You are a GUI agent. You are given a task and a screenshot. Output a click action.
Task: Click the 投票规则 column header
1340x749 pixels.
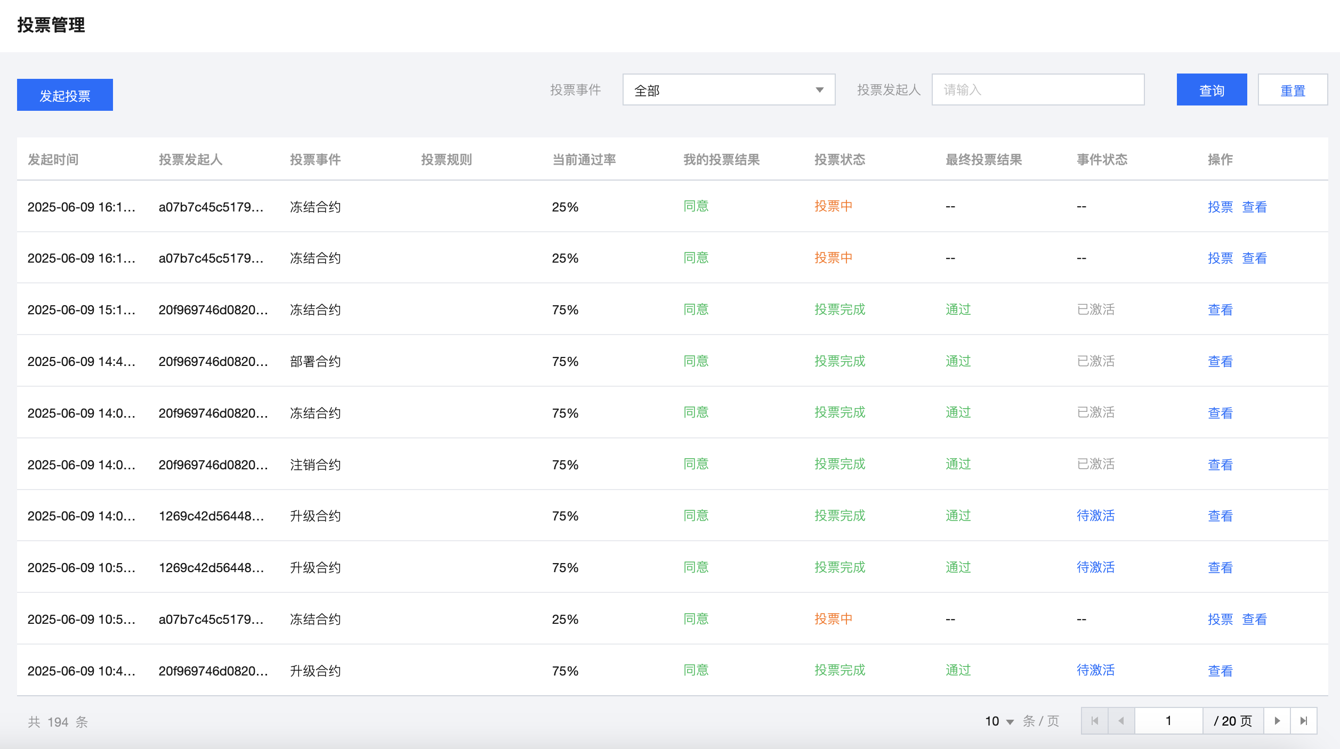pyautogui.click(x=446, y=159)
